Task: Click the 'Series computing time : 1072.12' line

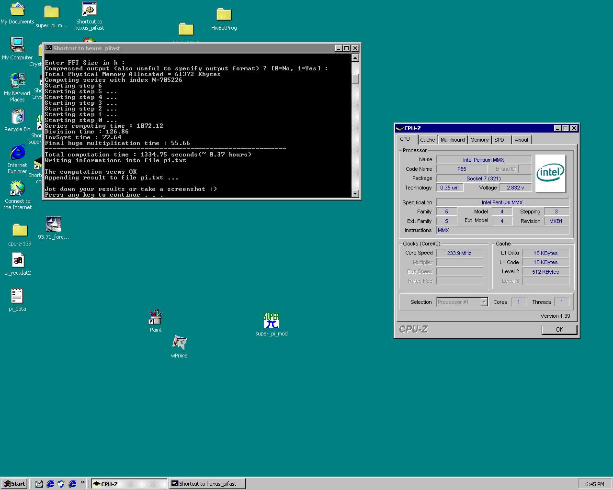Action: 104,126
